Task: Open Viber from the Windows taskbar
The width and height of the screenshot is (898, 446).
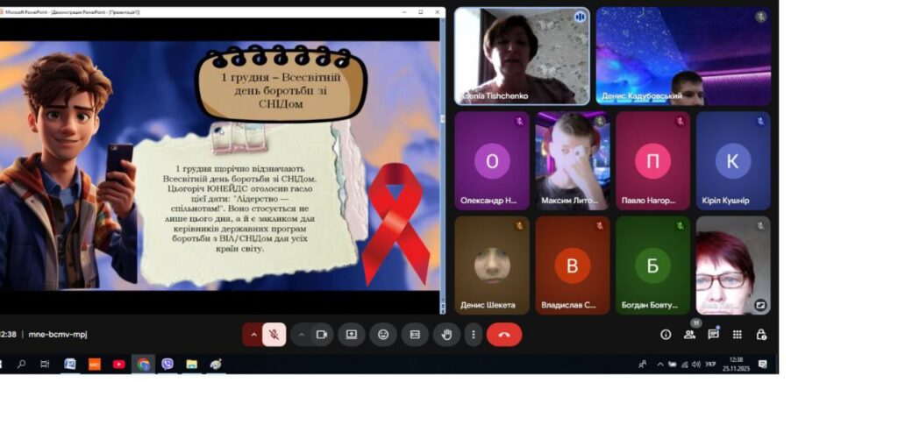Action: pos(167,365)
